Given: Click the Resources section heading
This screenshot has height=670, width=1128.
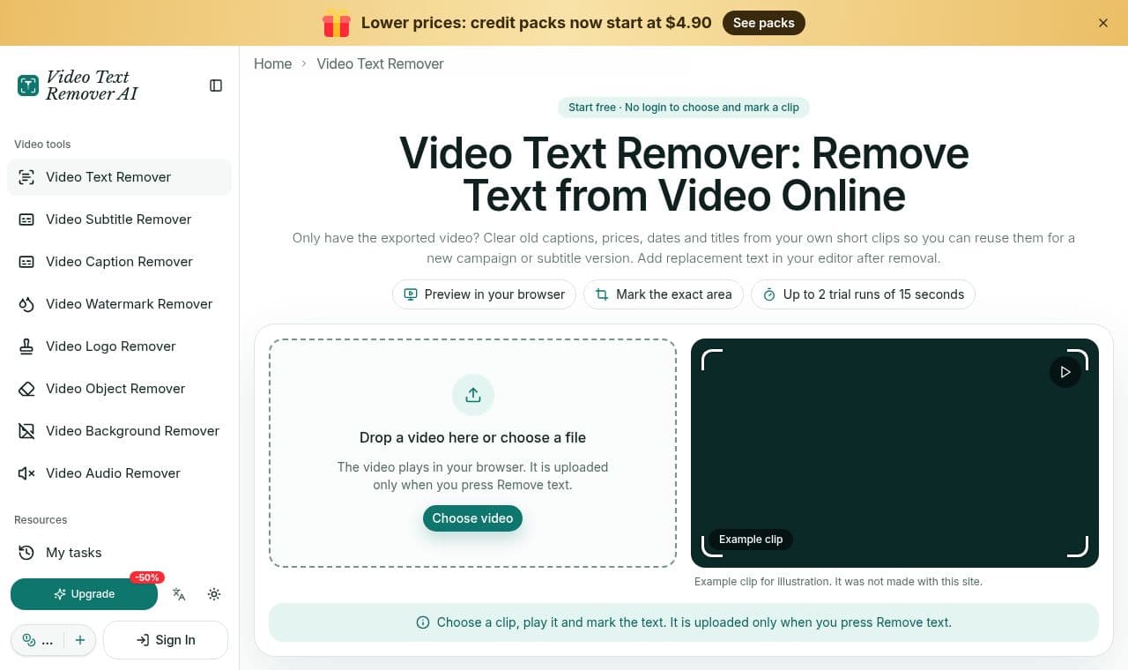Looking at the screenshot, I should pyautogui.click(x=41, y=520).
